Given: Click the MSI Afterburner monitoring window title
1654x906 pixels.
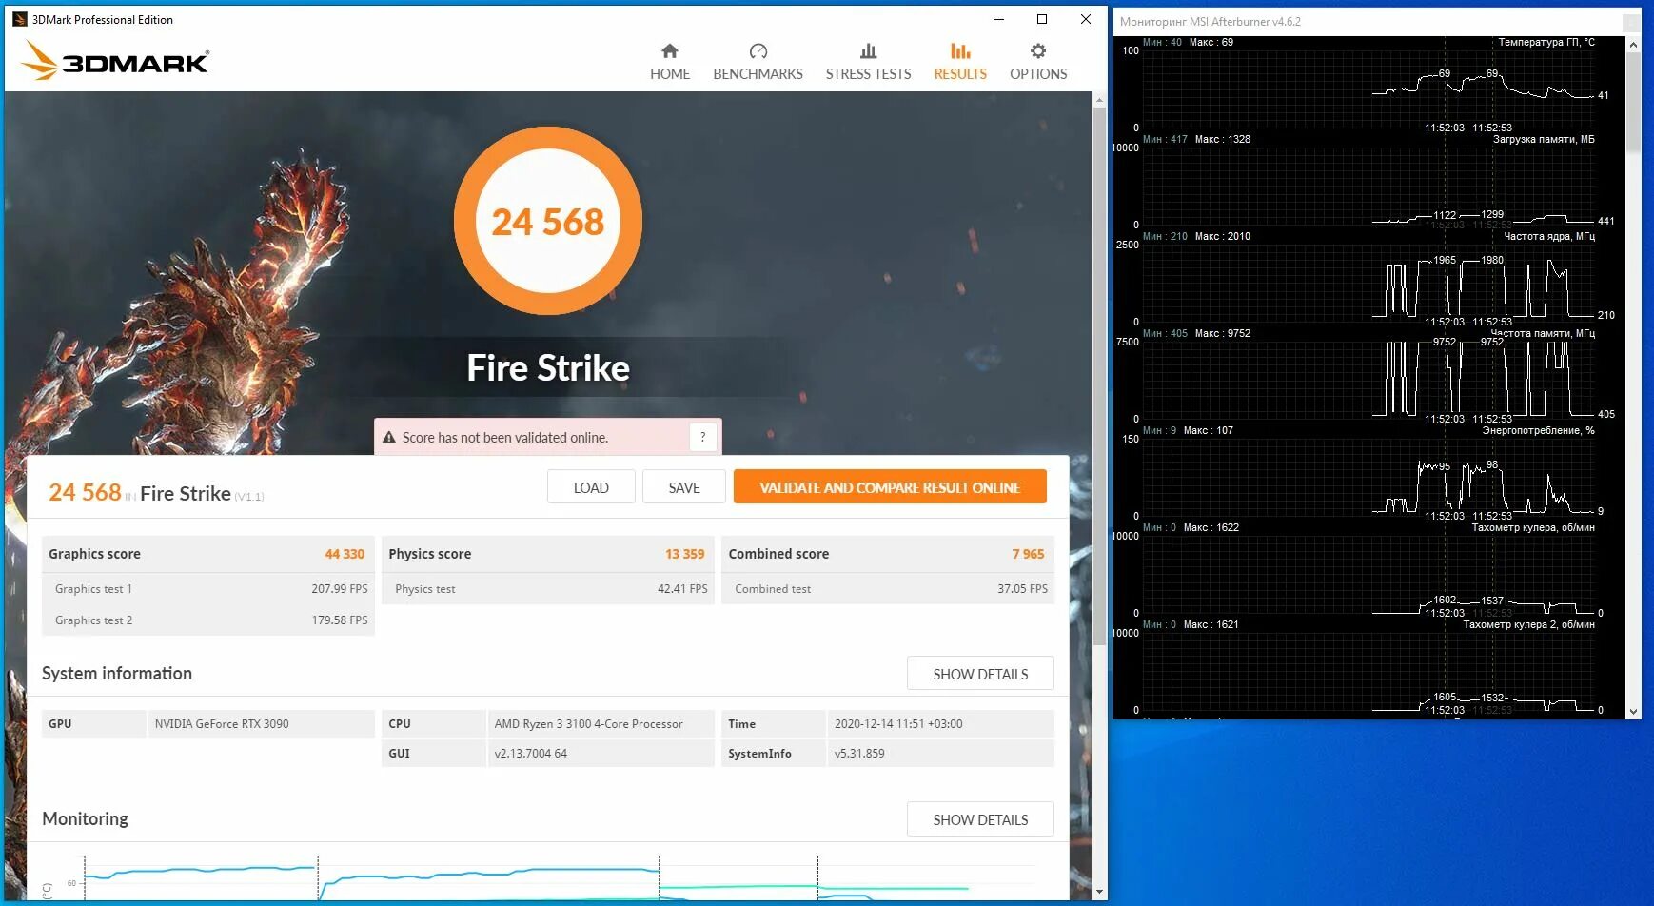Looking at the screenshot, I should pyautogui.click(x=1211, y=21).
